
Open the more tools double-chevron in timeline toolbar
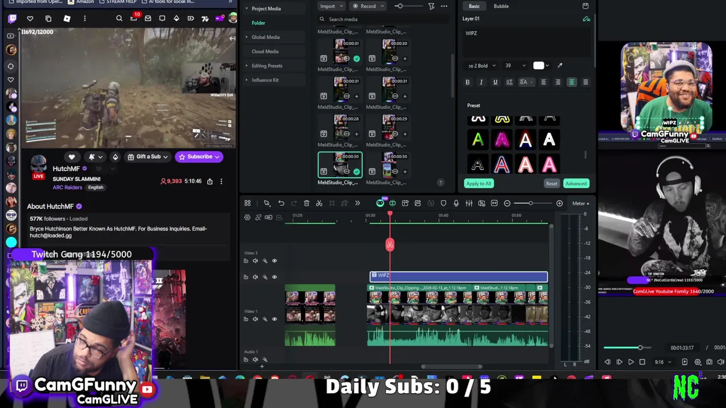pos(357,203)
